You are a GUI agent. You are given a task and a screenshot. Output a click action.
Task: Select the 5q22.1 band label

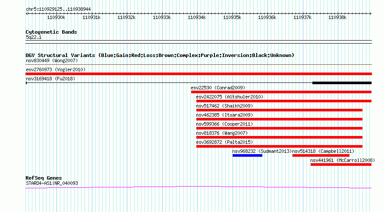coord(34,37)
